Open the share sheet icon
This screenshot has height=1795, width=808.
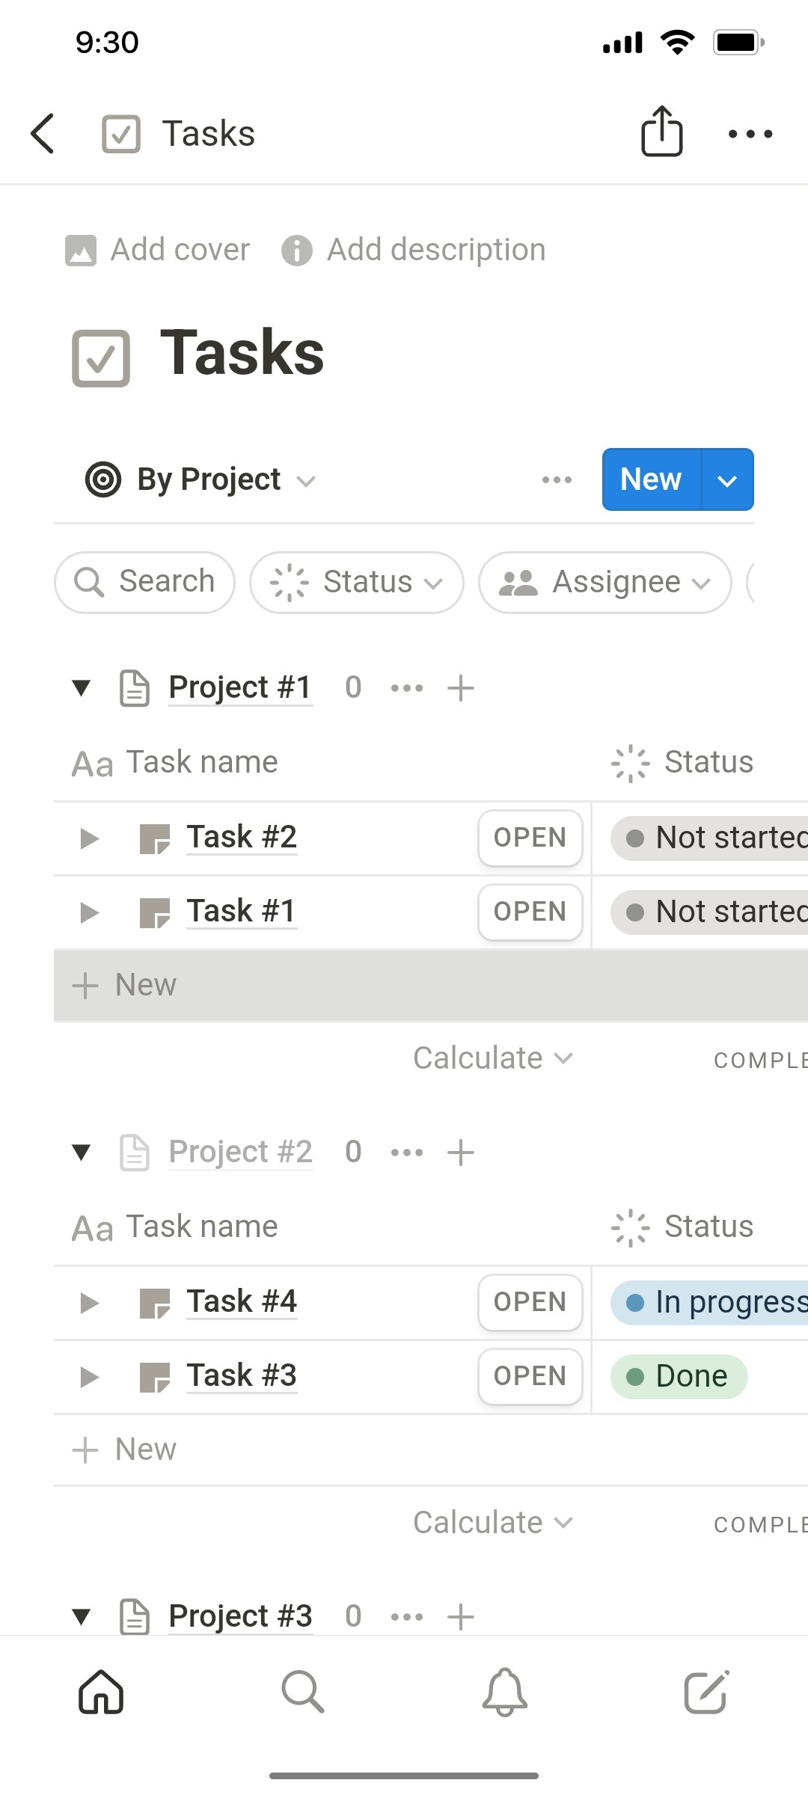(x=662, y=132)
